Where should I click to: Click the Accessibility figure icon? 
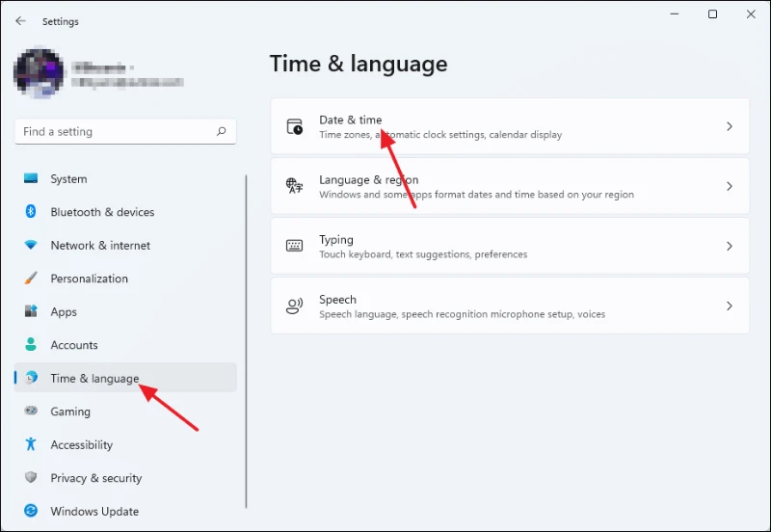(31, 444)
